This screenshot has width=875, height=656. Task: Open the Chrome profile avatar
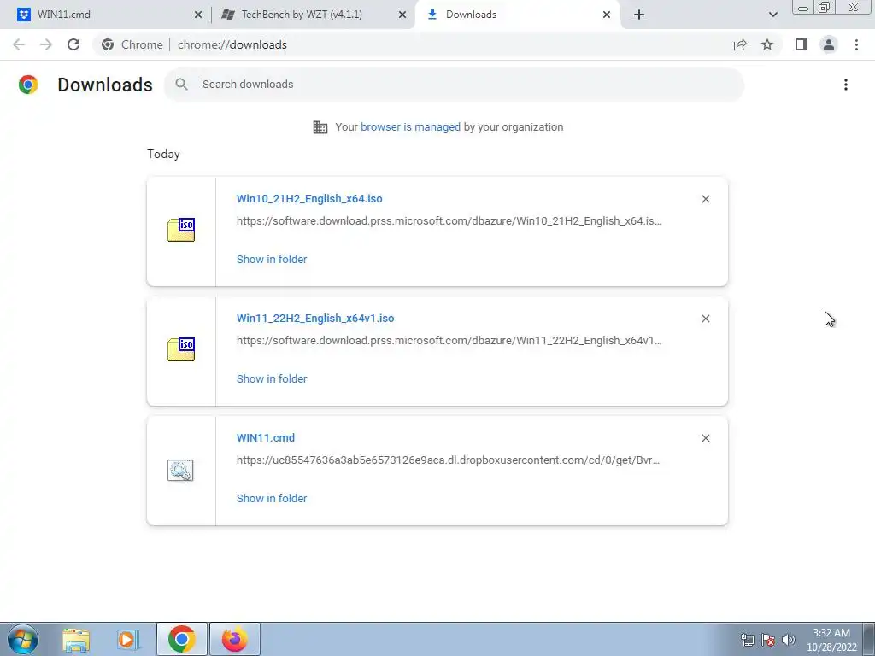[x=829, y=44]
